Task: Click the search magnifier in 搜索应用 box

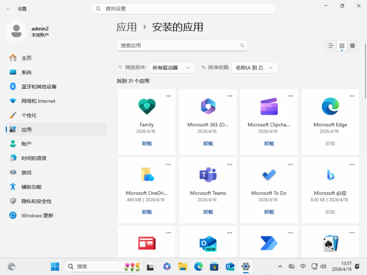Action: point(242,45)
